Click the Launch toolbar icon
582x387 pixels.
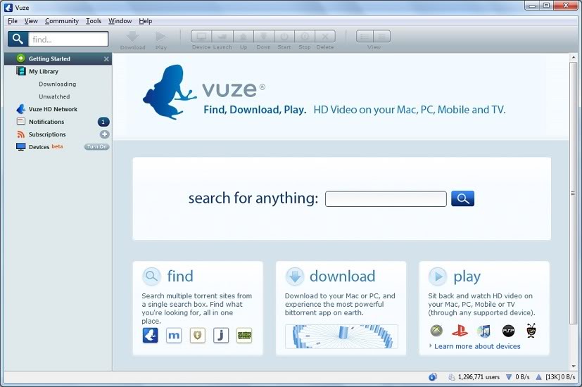(x=222, y=37)
